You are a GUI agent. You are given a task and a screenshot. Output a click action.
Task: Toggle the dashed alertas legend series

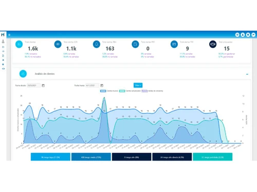pos(152,91)
